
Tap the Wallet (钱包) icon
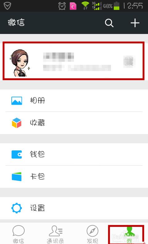(x=17, y=154)
